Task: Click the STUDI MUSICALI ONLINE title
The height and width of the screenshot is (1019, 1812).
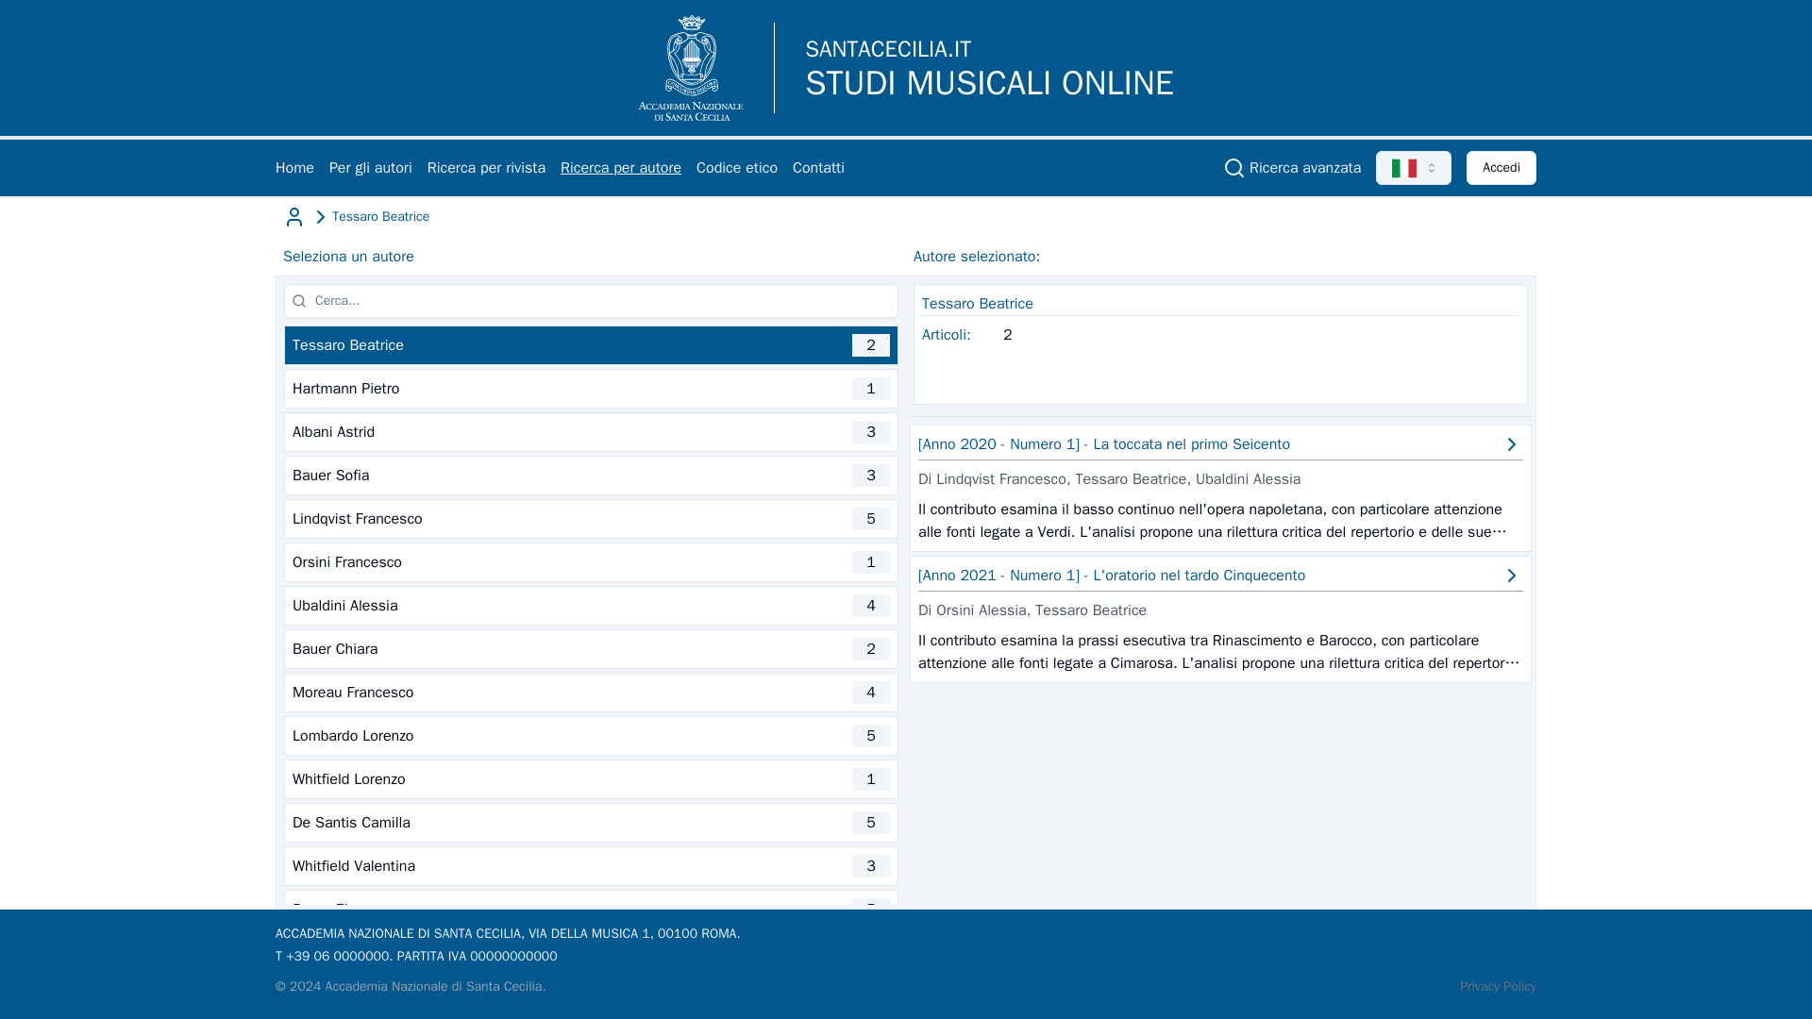Action: [989, 83]
